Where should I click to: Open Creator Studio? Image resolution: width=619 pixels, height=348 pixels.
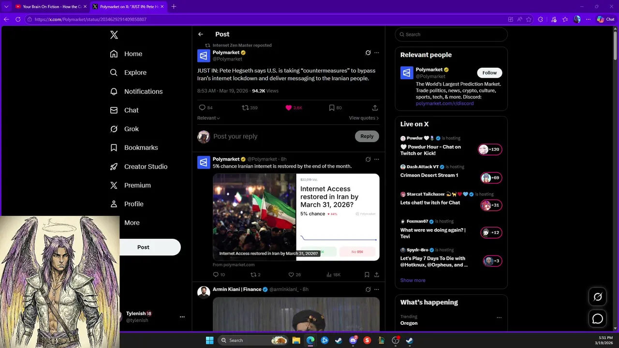[139, 166]
